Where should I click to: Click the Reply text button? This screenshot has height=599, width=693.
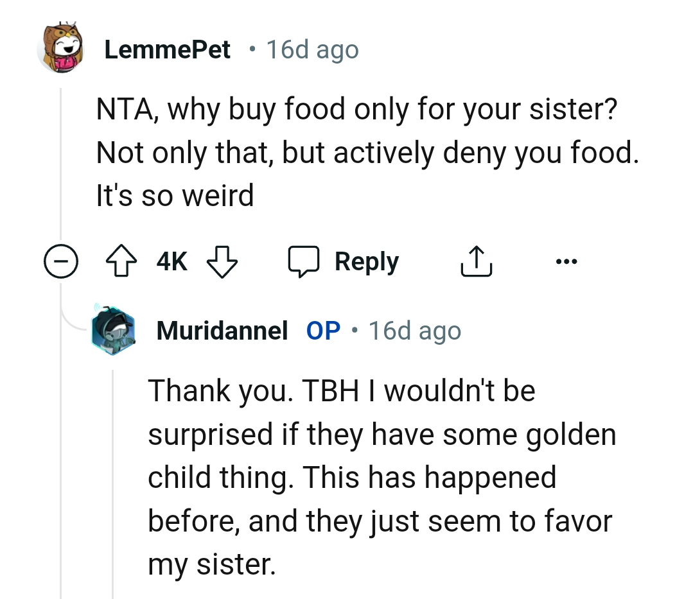click(x=366, y=261)
